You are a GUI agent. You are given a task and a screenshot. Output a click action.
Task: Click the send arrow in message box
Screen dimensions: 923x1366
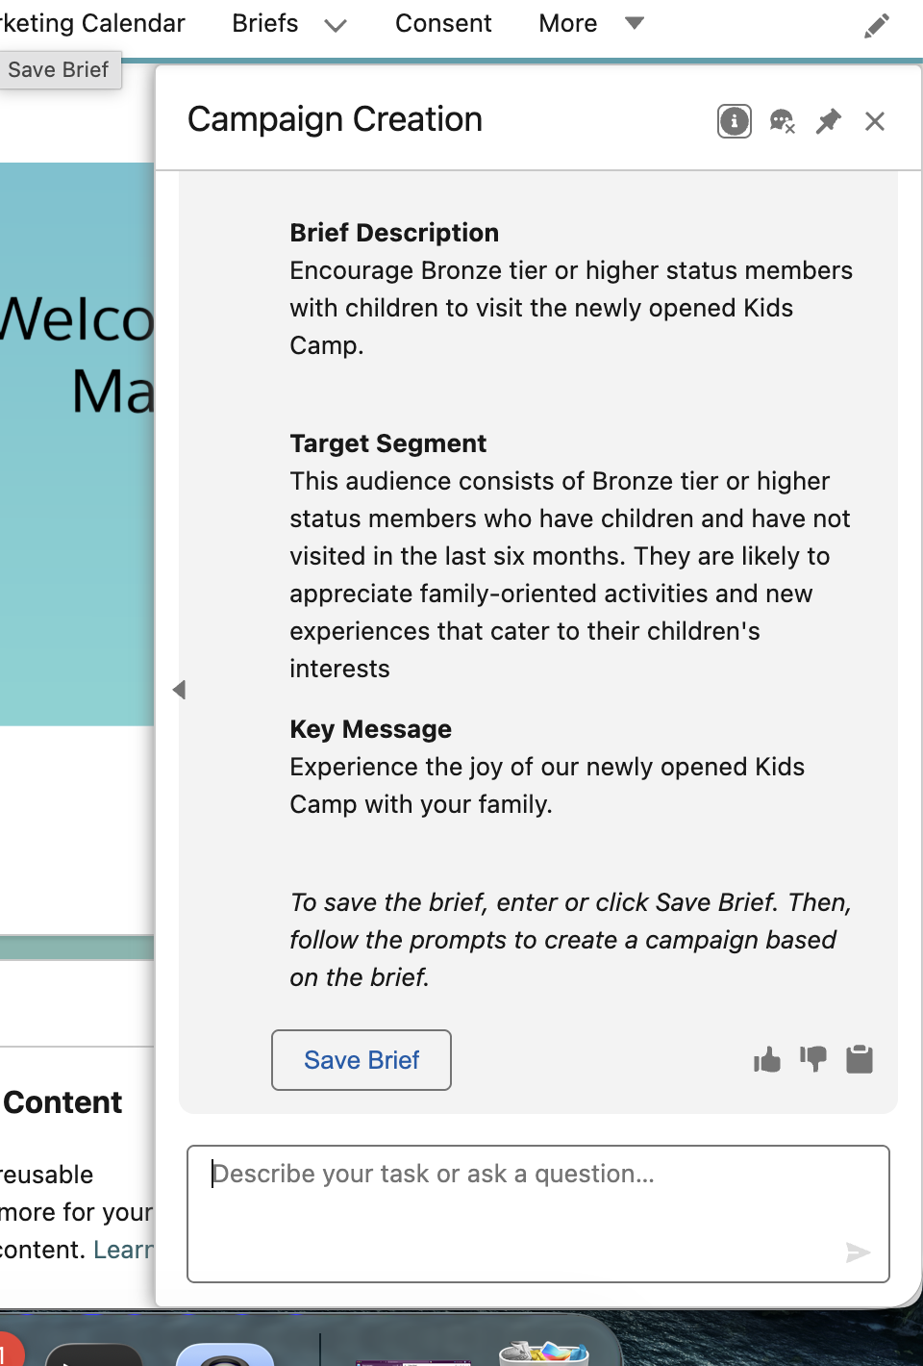858,1252
